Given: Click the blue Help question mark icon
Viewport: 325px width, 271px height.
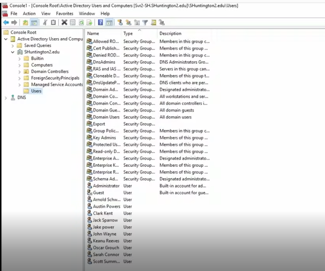Looking at the screenshot, I should (x=100, y=22).
